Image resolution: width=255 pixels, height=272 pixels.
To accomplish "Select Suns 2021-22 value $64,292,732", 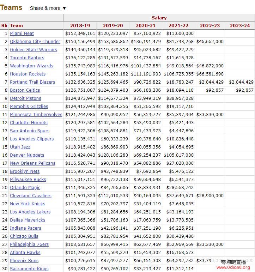I will pos(180,261).
